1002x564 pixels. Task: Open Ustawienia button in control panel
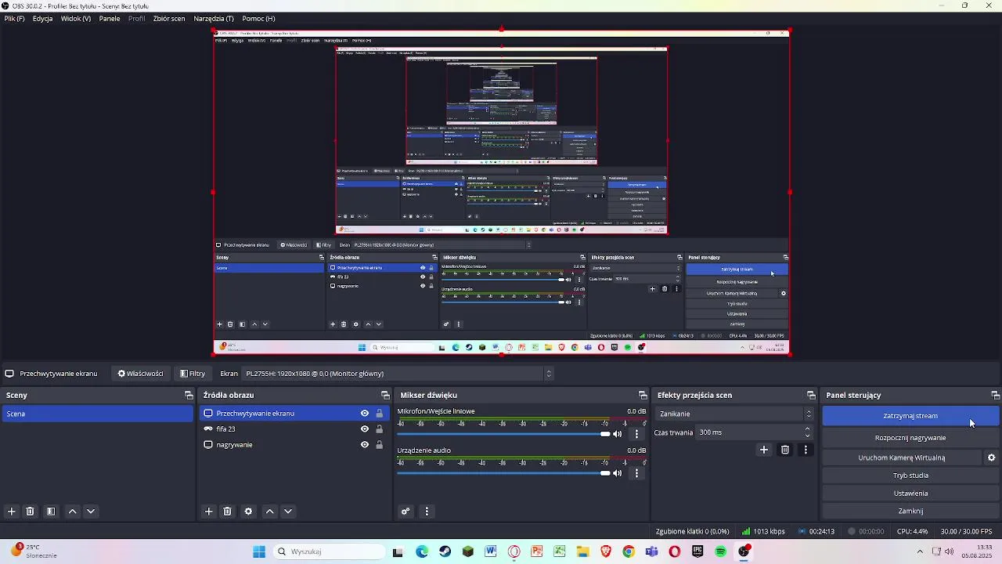click(910, 493)
